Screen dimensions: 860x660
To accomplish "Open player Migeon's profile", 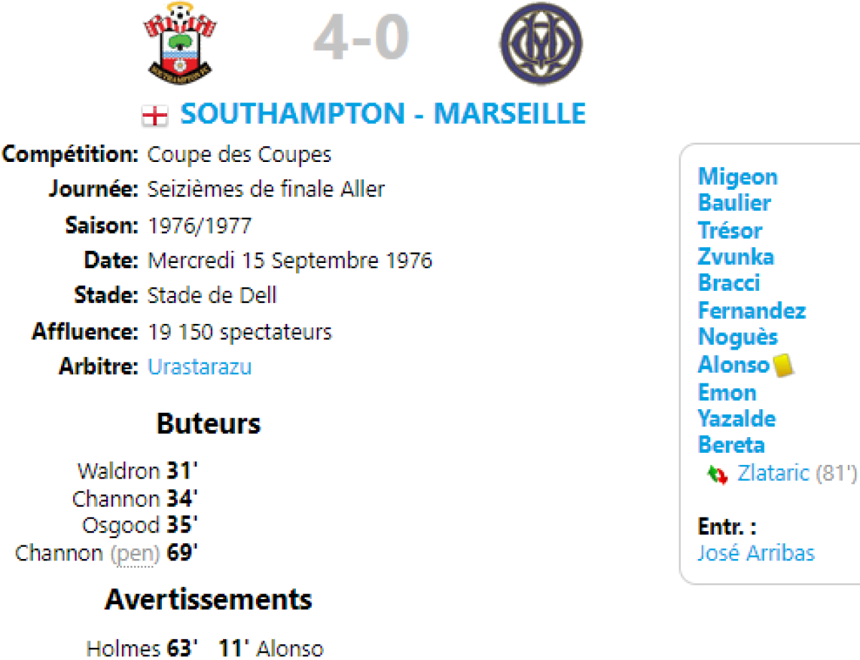I will tap(737, 176).
